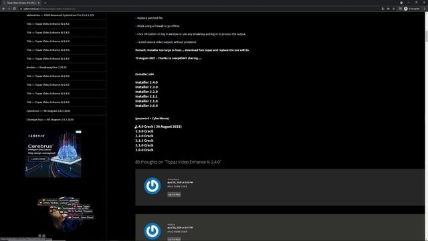Open cyberloner's 4K Stogram comment link

[57, 111]
